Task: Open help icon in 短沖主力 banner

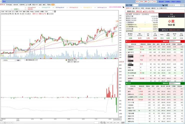Action: tap(183, 30)
